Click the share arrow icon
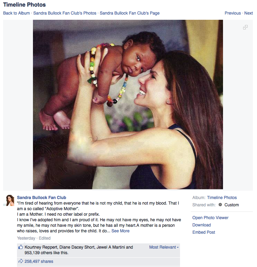257x267 pixels. tap(20, 261)
